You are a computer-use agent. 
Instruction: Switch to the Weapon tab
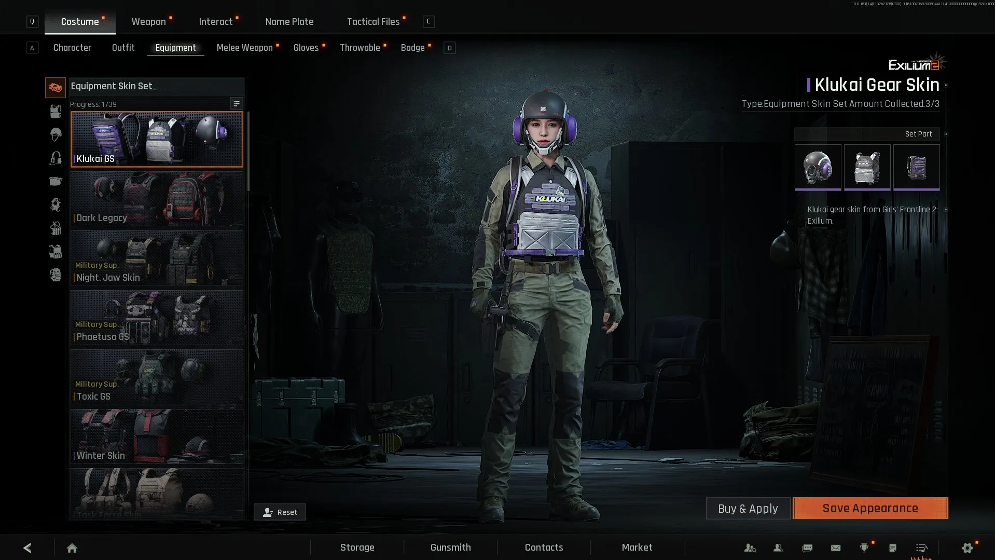(149, 22)
